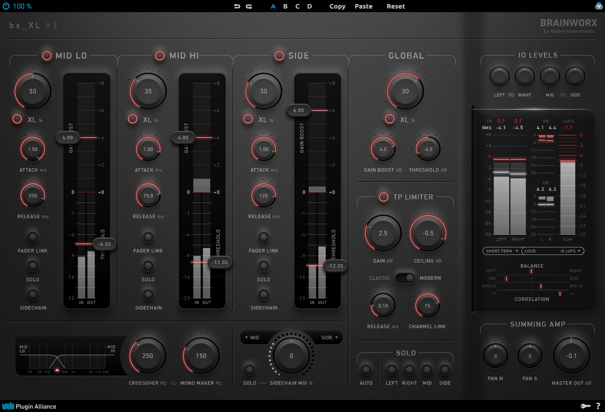This screenshot has width=605, height=412.
Task: Click the Crossover to Mono Maker link icon
Action: (174, 383)
